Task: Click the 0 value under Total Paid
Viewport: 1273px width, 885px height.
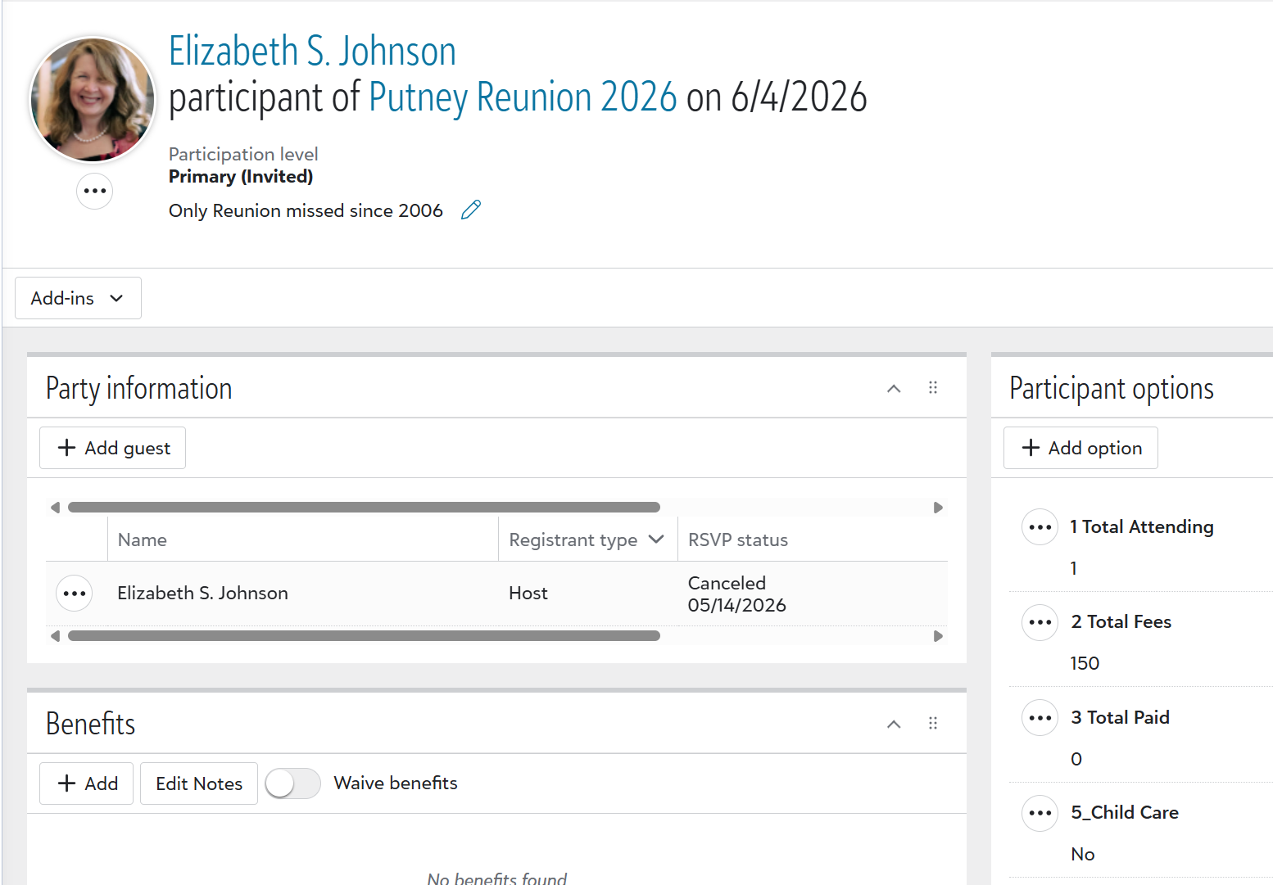Action: click(x=1076, y=760)
